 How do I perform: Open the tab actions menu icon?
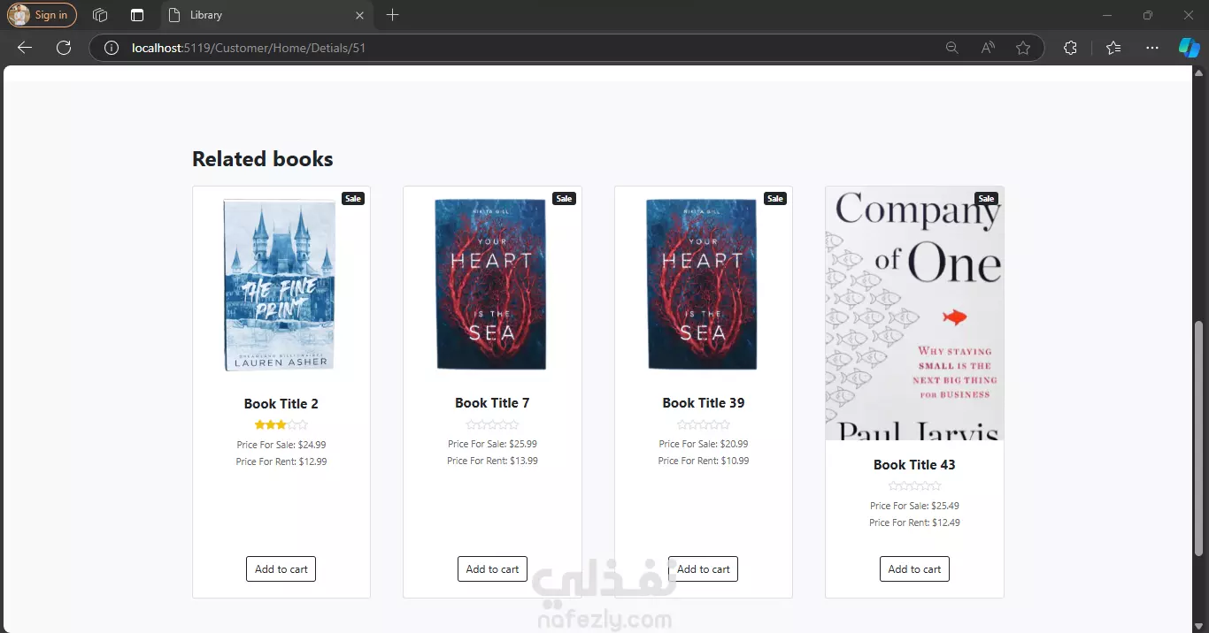click(x=137, y=15)
